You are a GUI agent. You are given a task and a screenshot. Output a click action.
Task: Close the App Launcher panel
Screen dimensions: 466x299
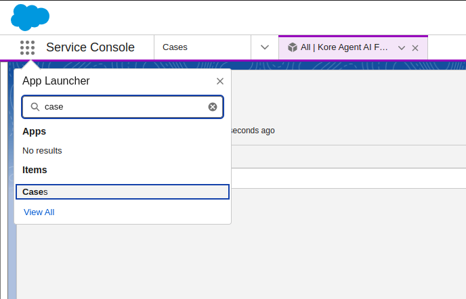pos(220,81)
